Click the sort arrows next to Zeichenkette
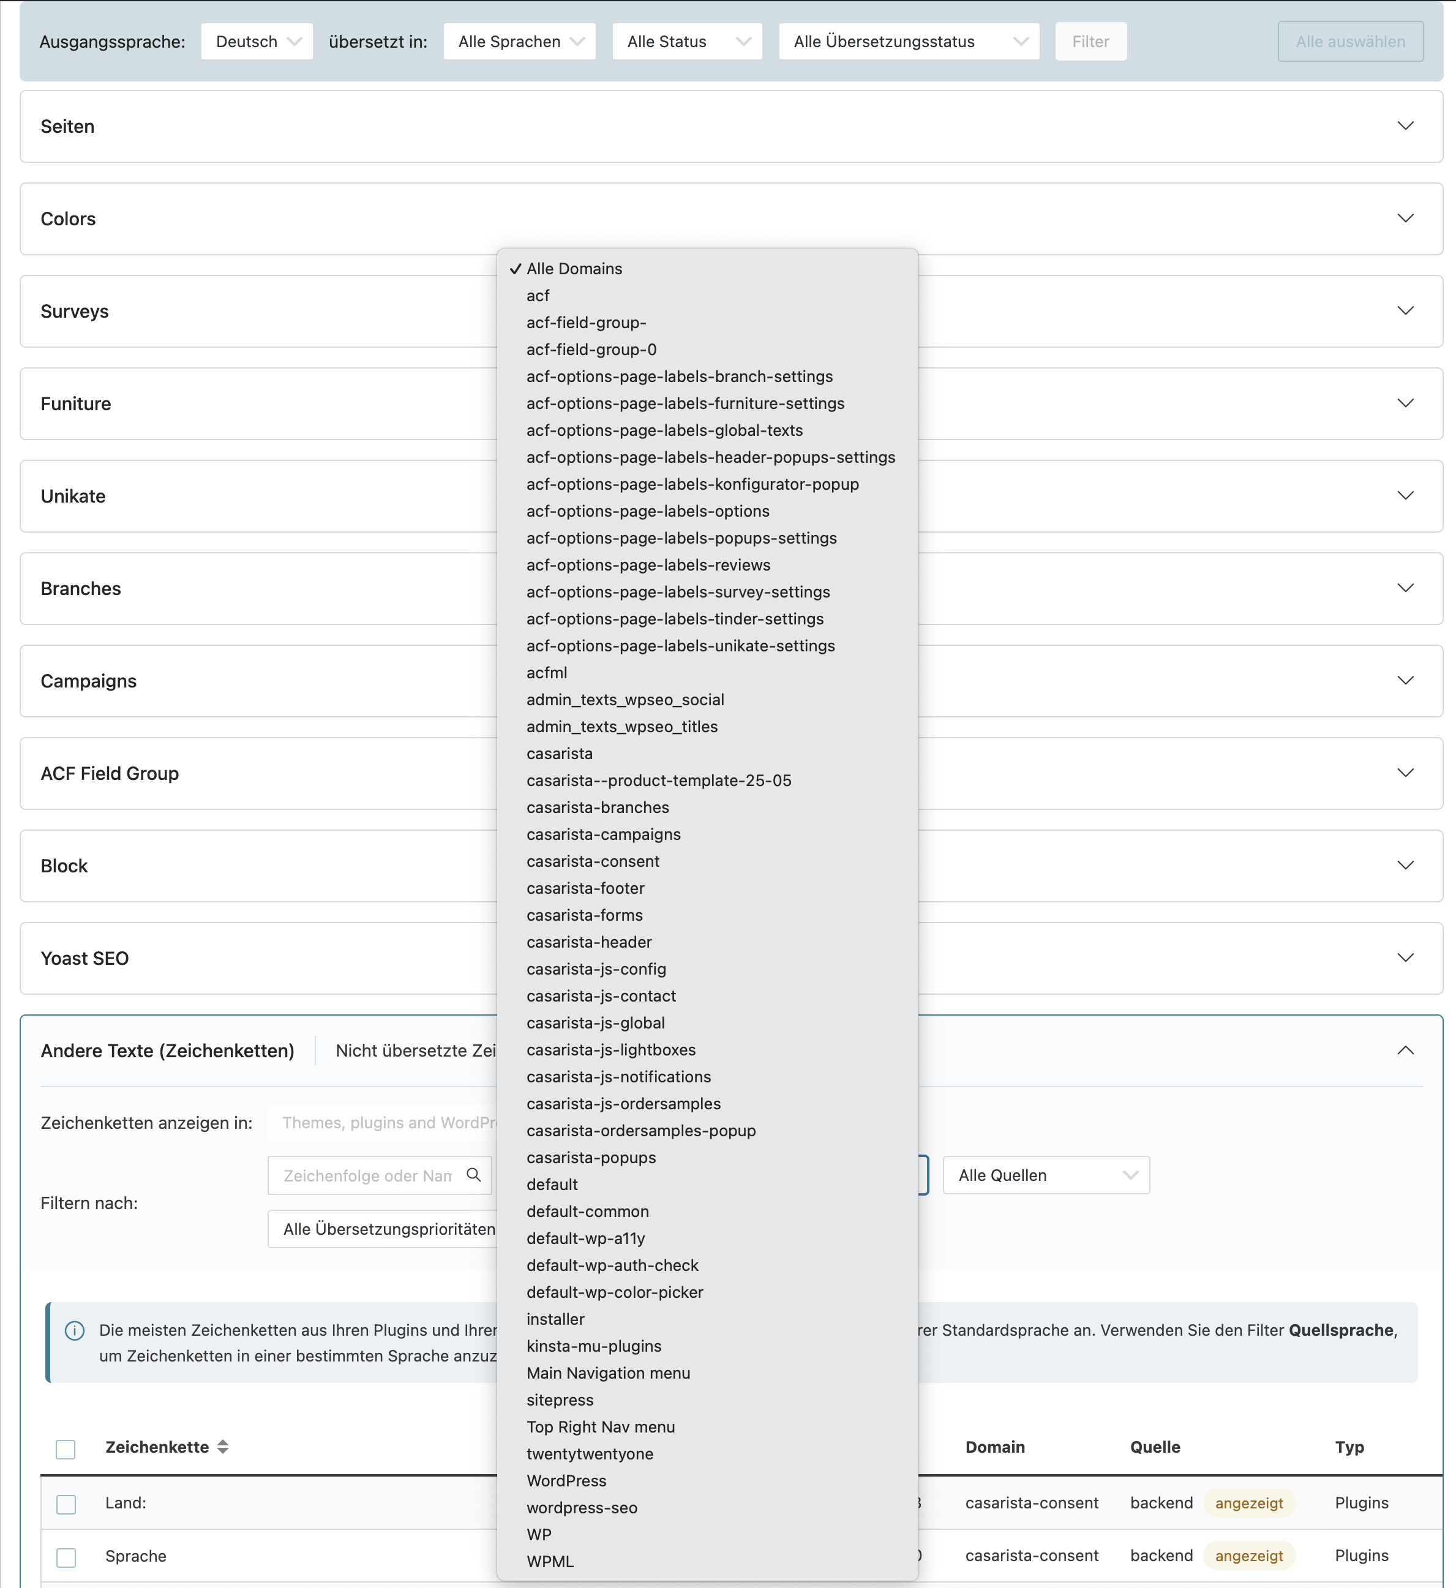 223,1446
